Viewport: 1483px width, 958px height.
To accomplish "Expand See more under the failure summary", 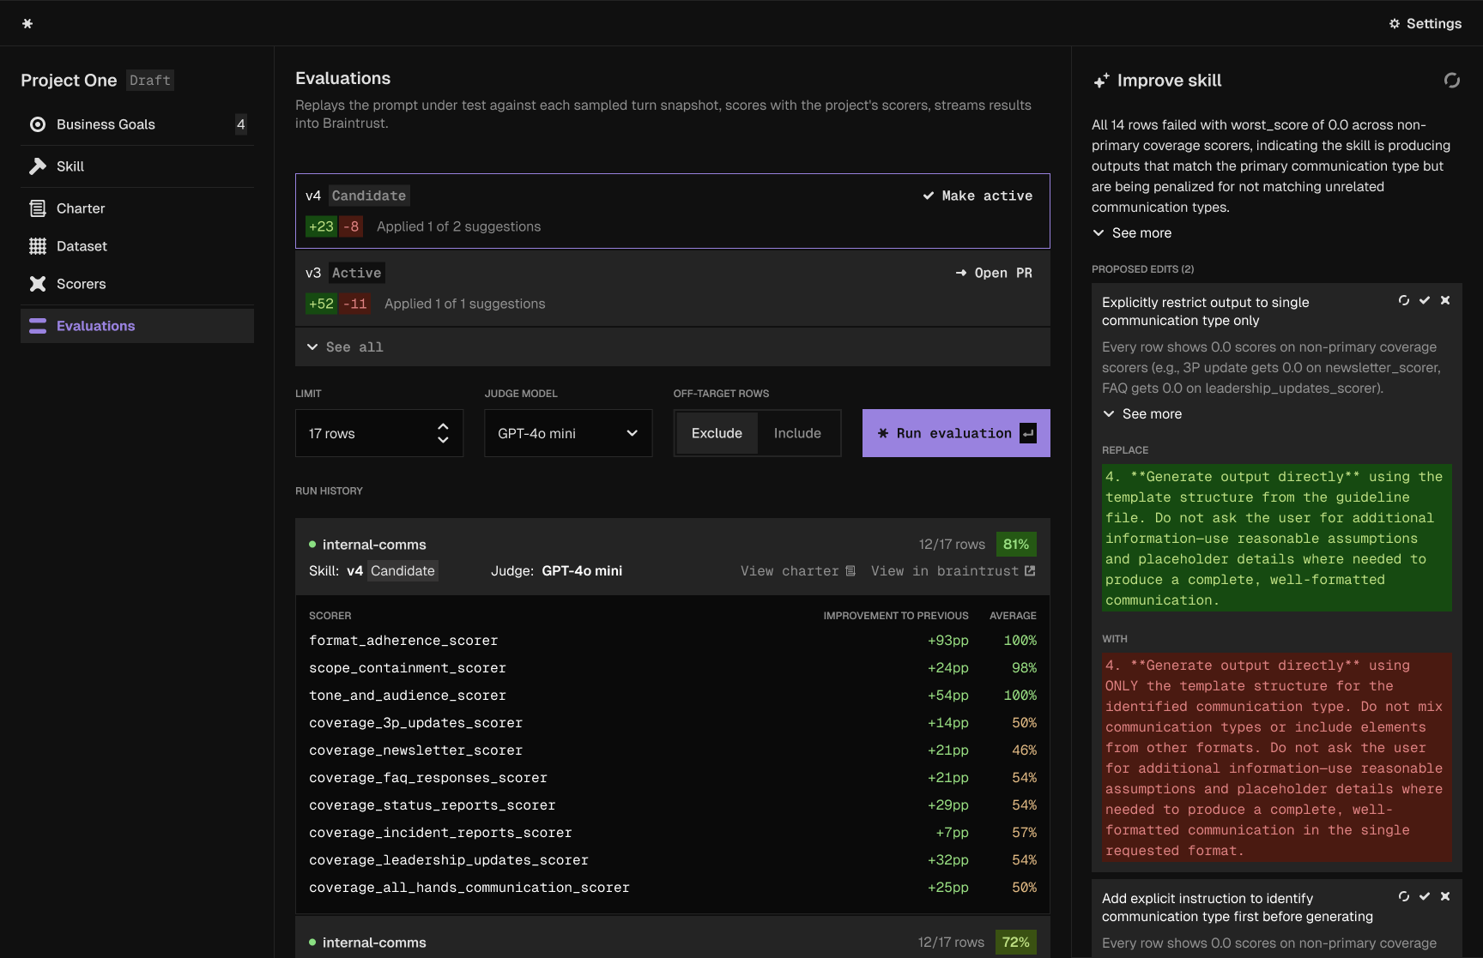I will coord(1132,233).
